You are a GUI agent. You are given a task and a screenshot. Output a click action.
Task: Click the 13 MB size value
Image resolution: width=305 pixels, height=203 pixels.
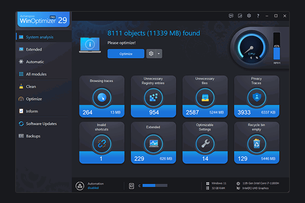(x=115, y=112)
